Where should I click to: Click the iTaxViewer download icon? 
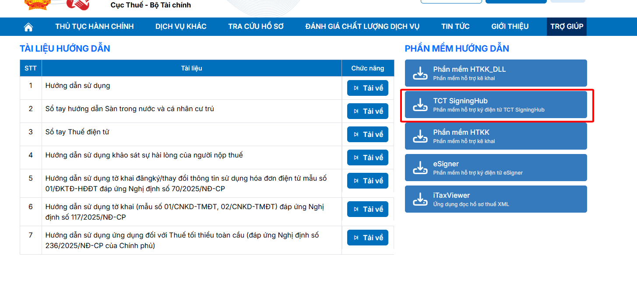click(420, 199)
